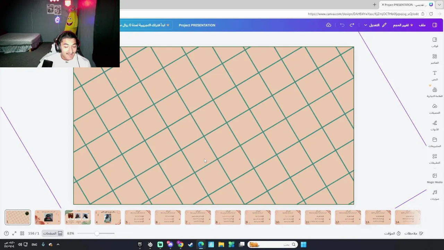Viewport: 444px width, 250px height.
Task: Select page 5 thumbnail
Action: click(x=138, y=217)
